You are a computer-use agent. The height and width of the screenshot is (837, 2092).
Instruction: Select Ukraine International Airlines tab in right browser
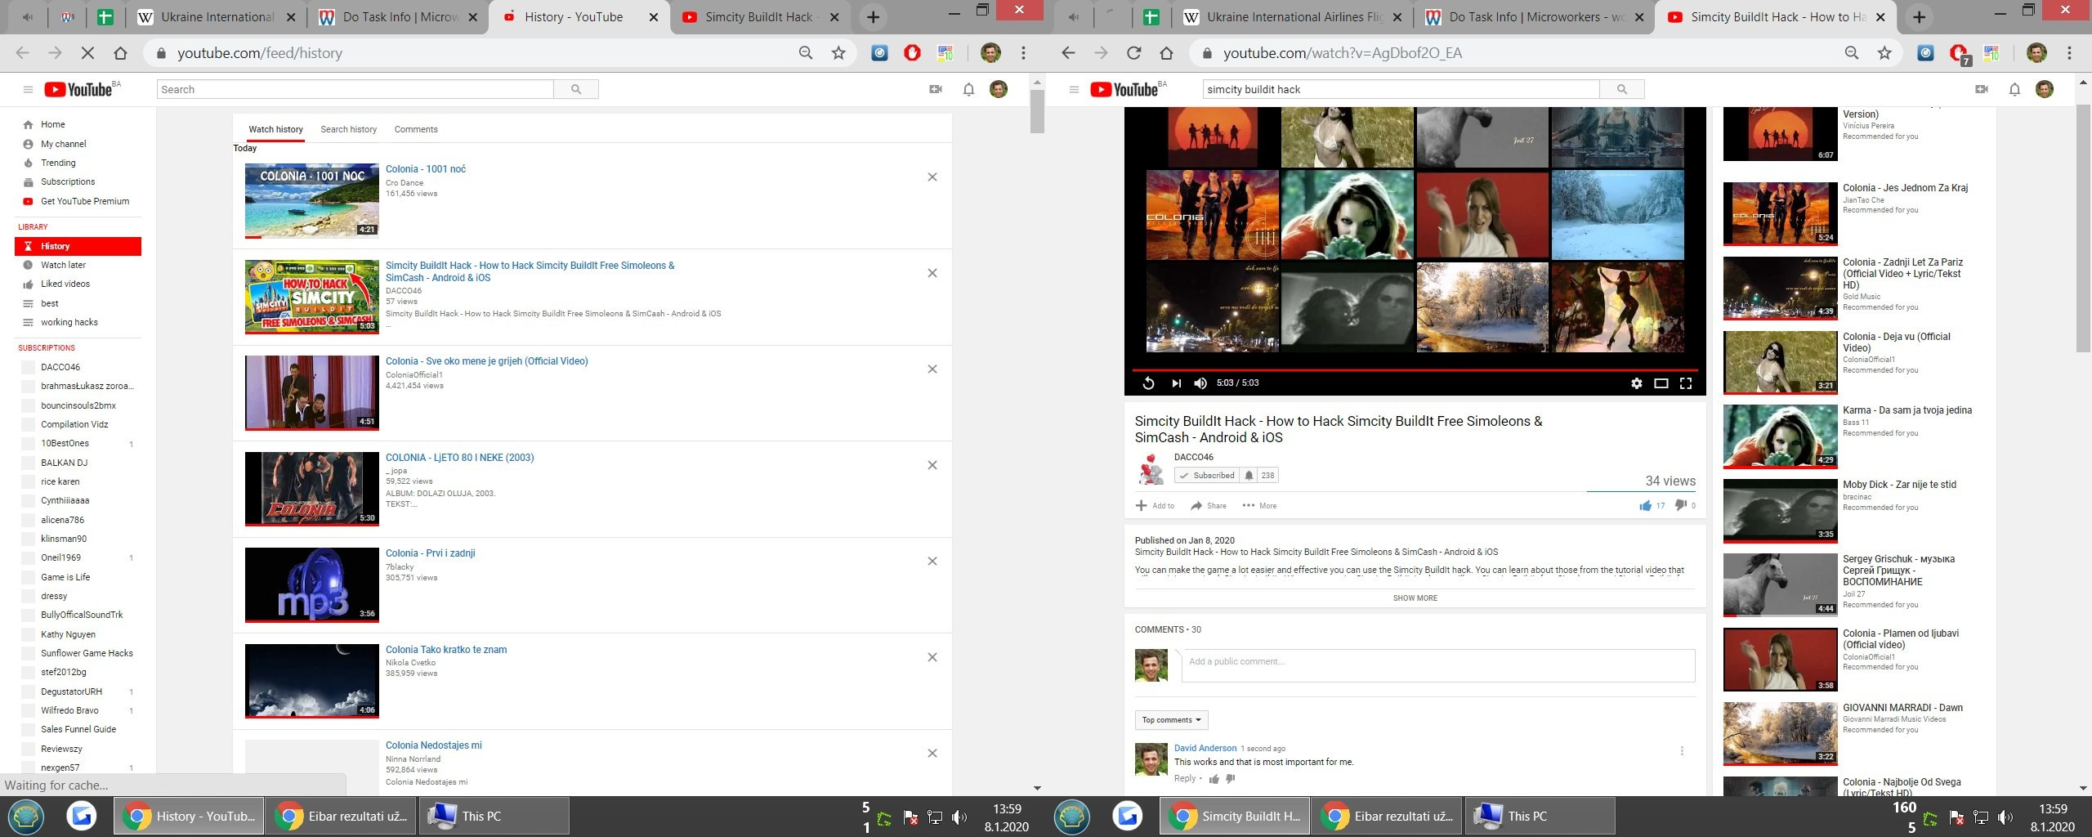pyautogui.click(x=1291, y=17)
